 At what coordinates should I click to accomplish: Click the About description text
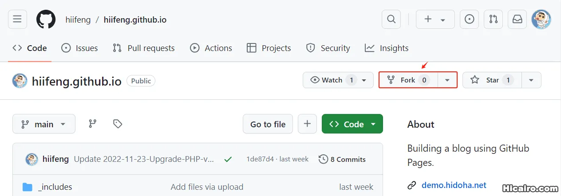pos(468,155)
